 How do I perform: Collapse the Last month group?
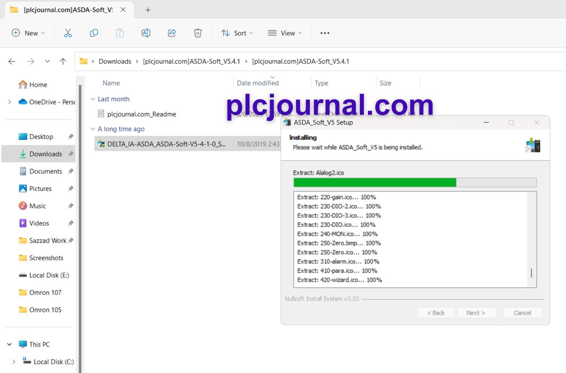(x=93, y=99)
